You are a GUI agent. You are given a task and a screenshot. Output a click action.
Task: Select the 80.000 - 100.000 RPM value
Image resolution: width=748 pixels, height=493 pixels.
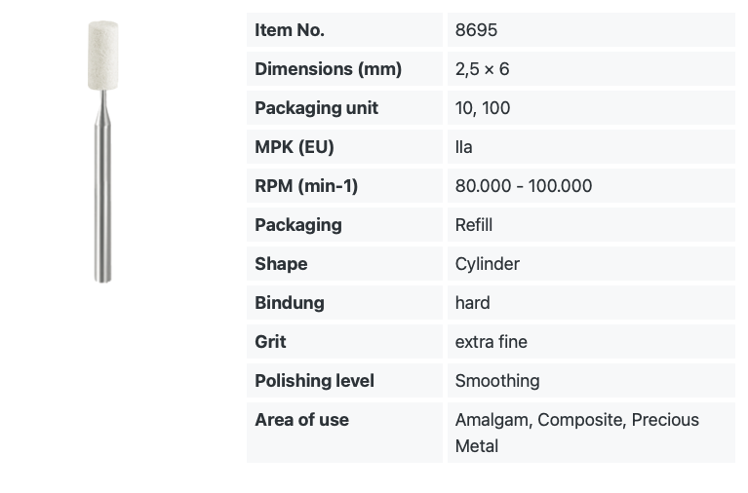524,186
